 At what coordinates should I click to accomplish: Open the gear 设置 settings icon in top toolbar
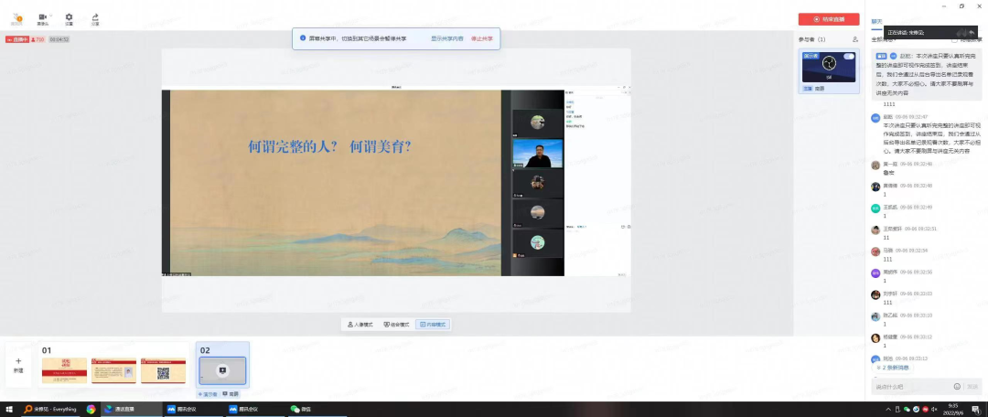point(69,18)
